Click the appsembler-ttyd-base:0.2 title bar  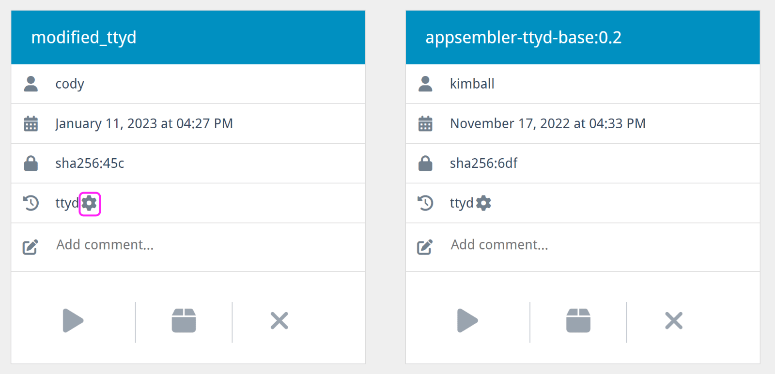click(523, 37)
